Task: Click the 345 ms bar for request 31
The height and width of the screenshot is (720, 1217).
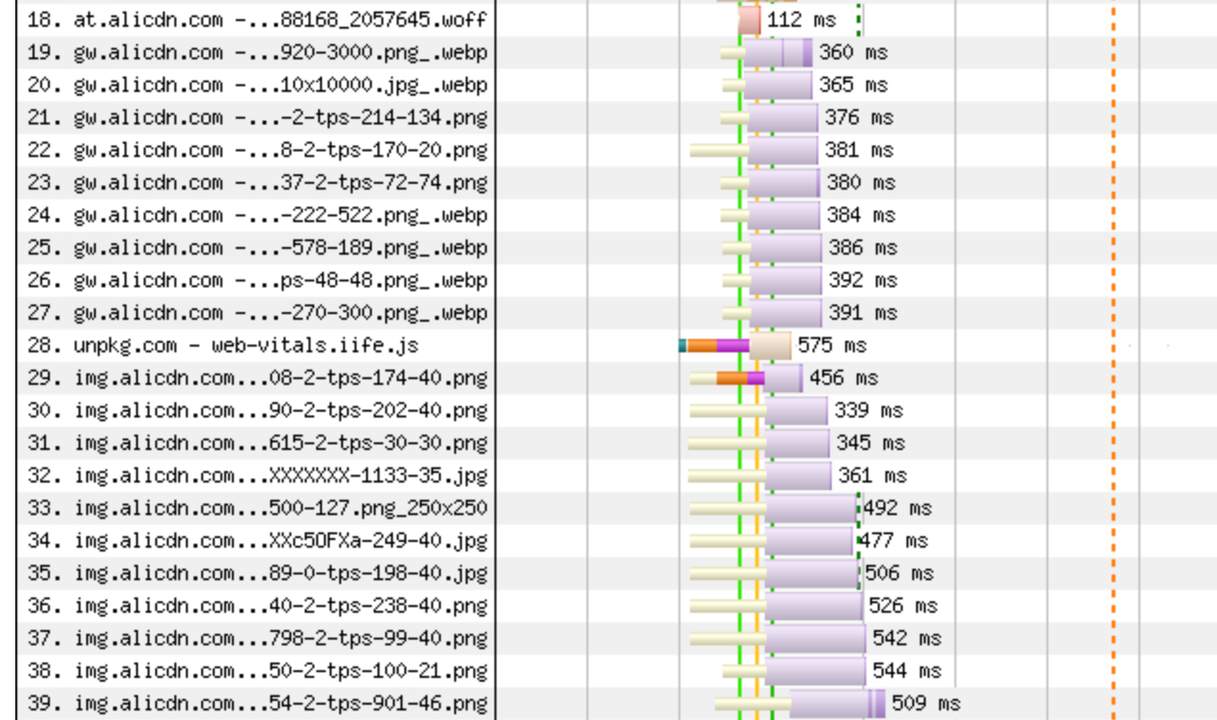Action: (760, 442)
